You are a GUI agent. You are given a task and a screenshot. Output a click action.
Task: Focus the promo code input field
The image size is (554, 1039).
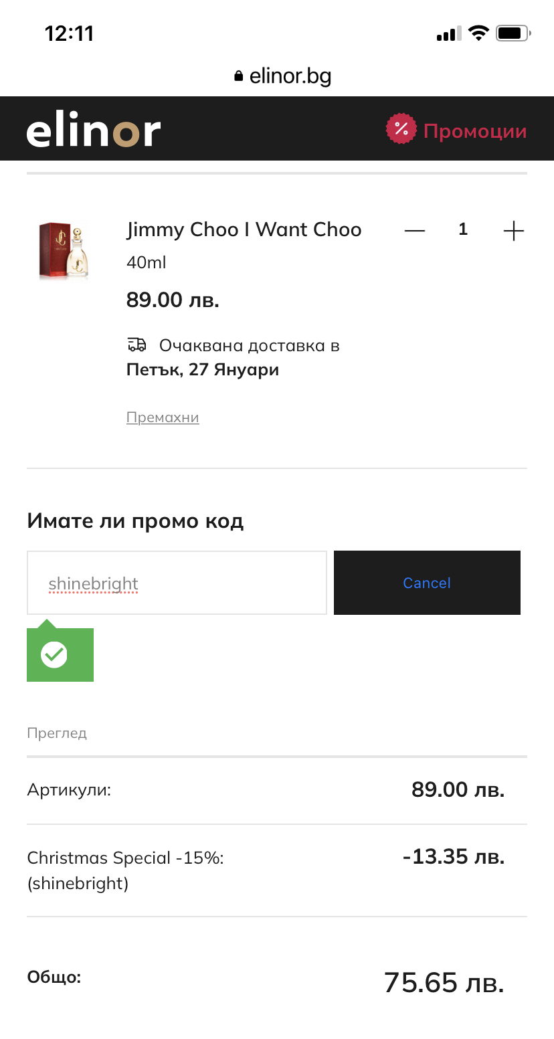click(177, 583)
